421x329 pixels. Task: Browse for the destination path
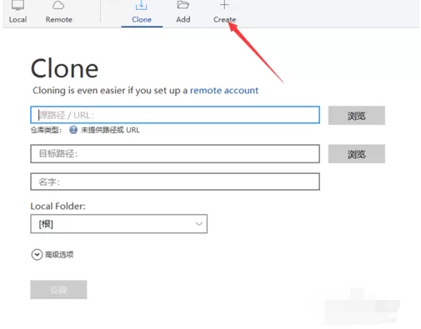pyautogui.click(x=357, y=154)
